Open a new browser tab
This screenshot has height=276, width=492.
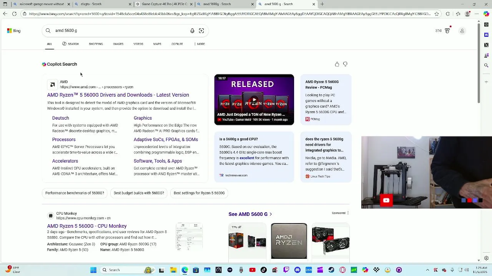tap(322, 4)
